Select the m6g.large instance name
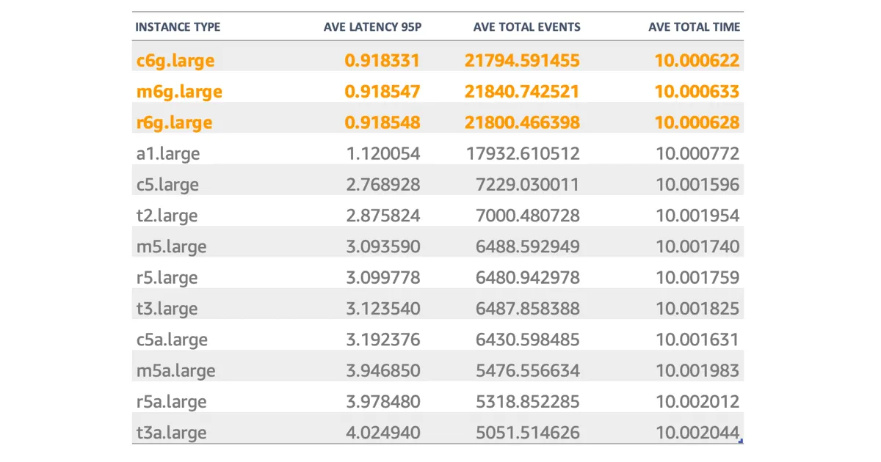Image resolution: width=881 pixels, height=462 pixels. pos(179,92)
